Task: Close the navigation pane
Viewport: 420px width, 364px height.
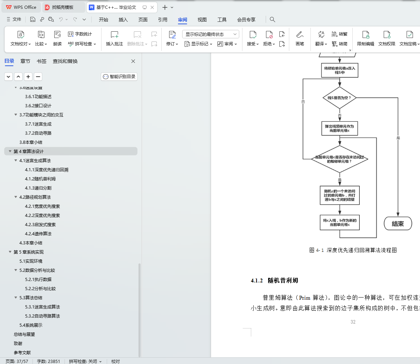Action: click(x=133, y=61)
